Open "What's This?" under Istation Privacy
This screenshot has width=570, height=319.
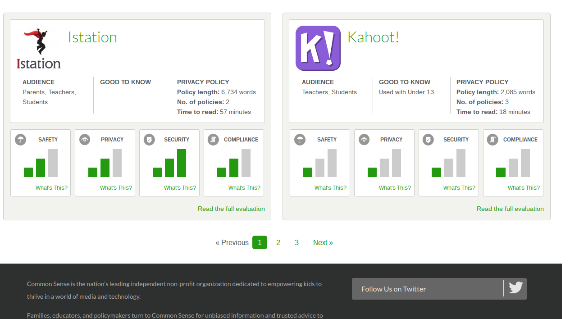[116, 188]
